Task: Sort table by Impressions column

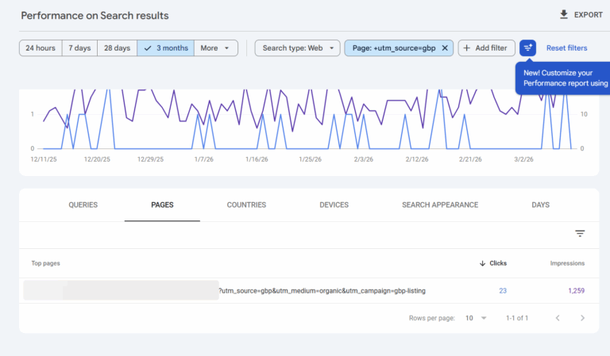Action: 567,263
